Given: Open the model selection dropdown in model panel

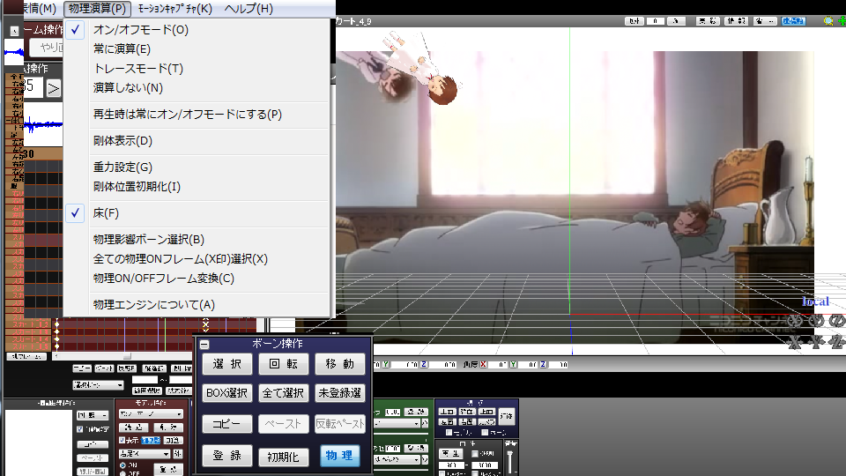Looking at the screenshot, I should (x=151, y=414).
